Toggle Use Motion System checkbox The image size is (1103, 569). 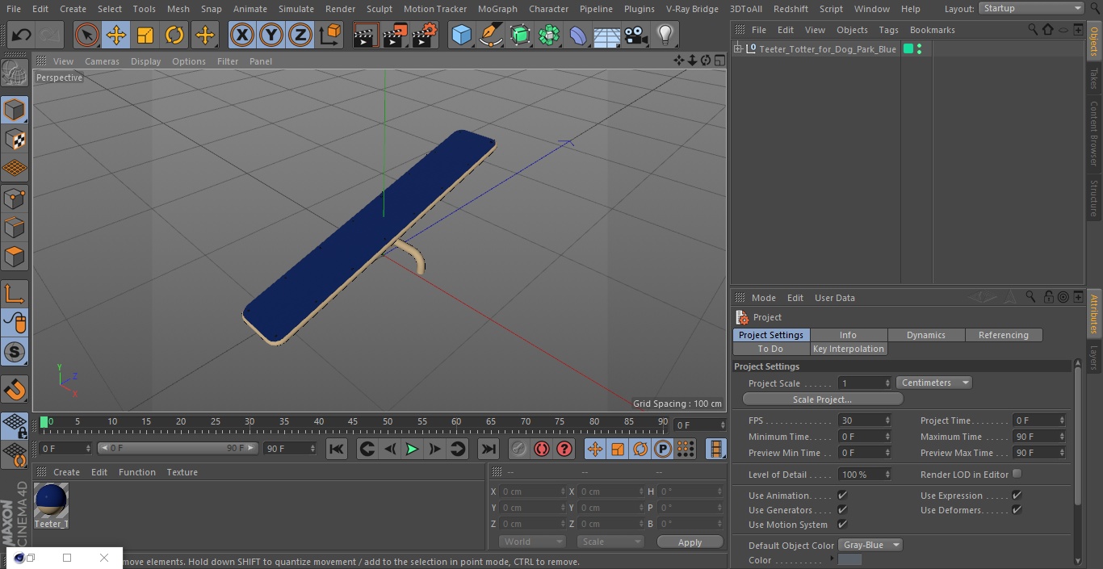[x=842, y=524]
